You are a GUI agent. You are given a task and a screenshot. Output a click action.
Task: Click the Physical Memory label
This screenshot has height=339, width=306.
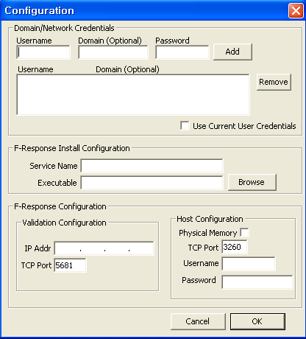click(x=207, y=233)
